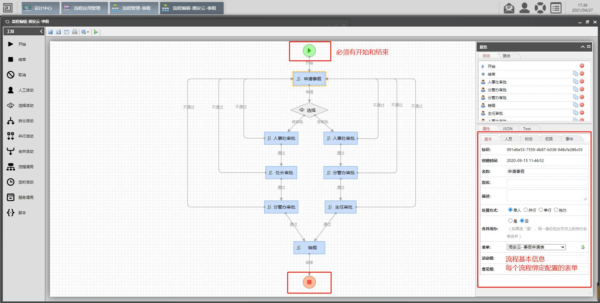The height and width of the screenshot is (303, 600).
Task: Delete the 人事处审批 activity in the list
Action: tap(582, 81)
